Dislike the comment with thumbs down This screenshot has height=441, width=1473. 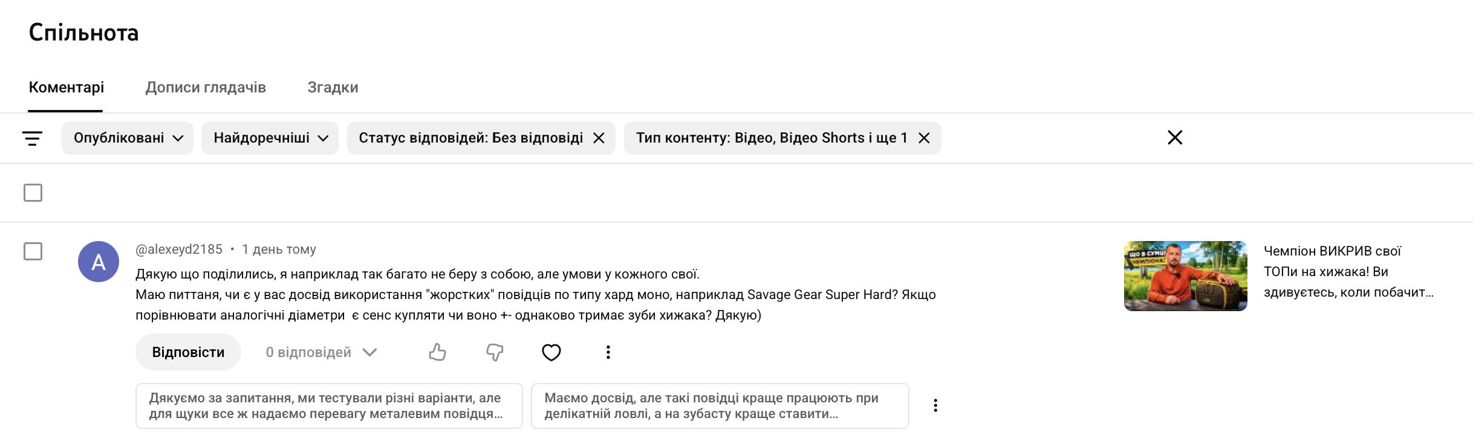tap(495, 352)
